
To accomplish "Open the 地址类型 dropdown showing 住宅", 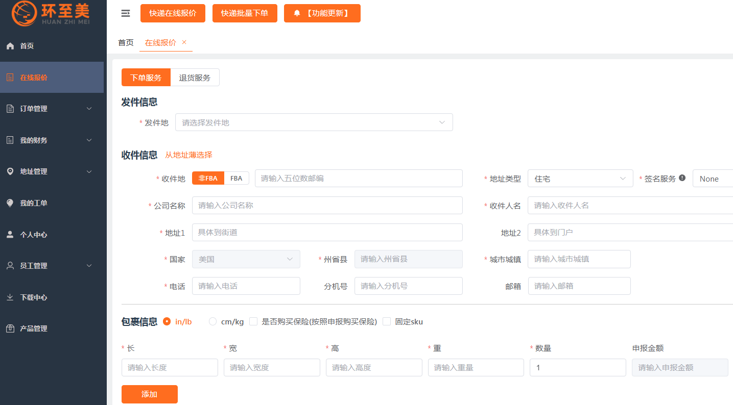I will pos(580,179).
